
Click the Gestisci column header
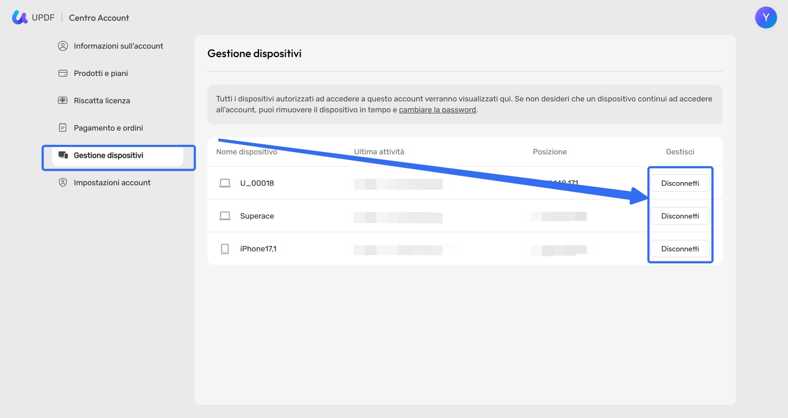[680, 152]
